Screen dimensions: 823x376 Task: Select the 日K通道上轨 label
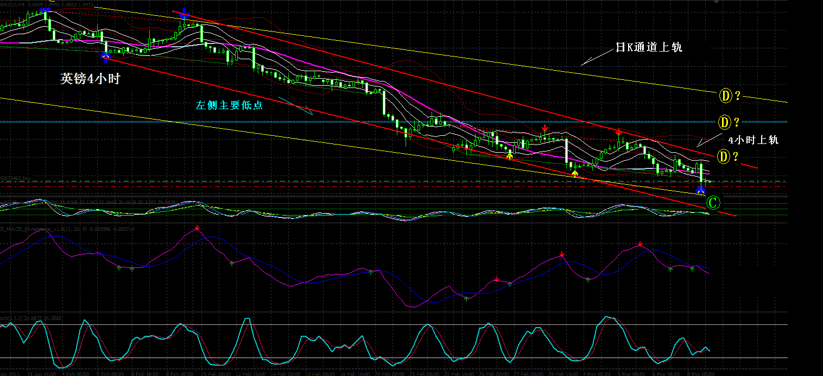[649, 47]
